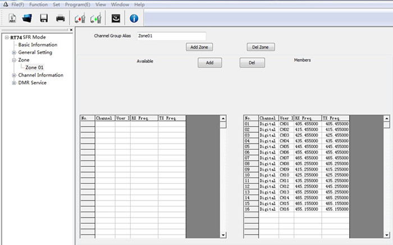
Task: Select DMR Service in the tree
Action: click(33, 82)
